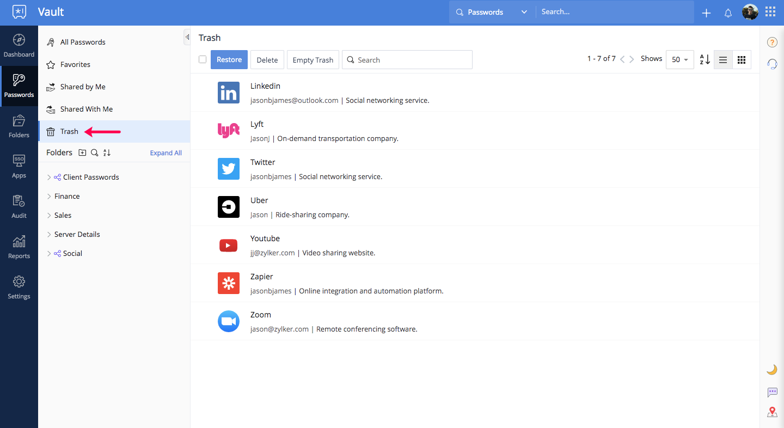This screenshot has width=784, height=428.
Task: Open Audit section in sidebar
Action: pyautogui.click(x=19, y=207)
